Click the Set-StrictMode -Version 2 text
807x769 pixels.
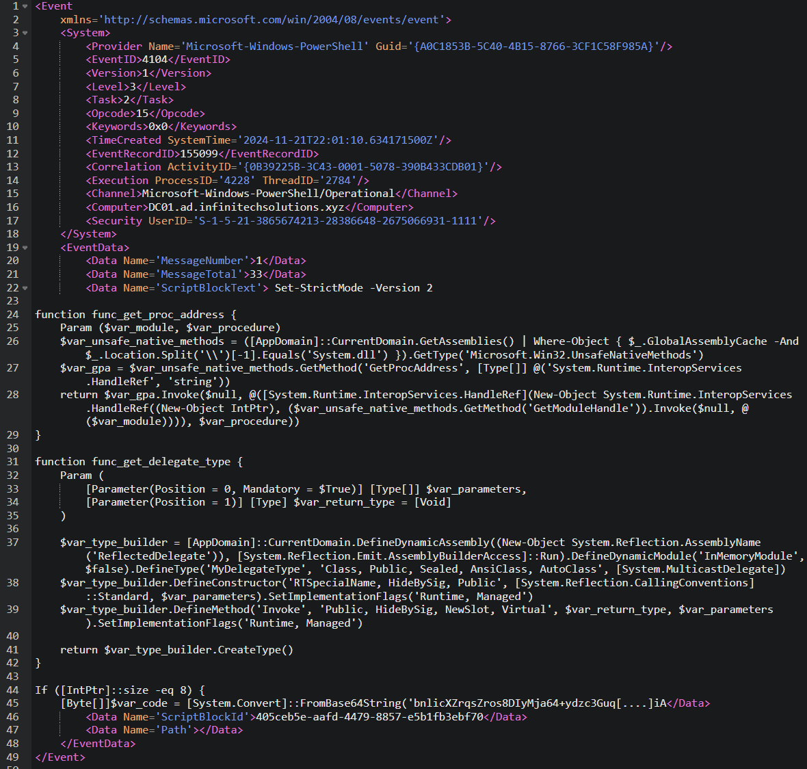[x=354, y=288]
